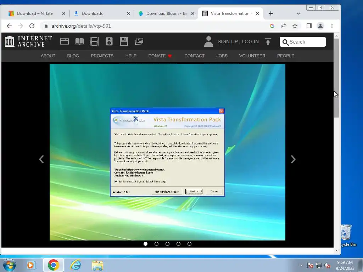Open the Audio speaker icon

tap(109, 41)
